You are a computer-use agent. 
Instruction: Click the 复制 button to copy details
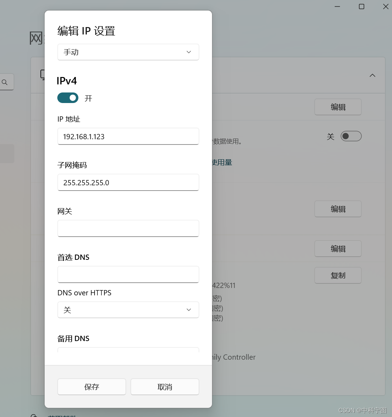[338, 275]
